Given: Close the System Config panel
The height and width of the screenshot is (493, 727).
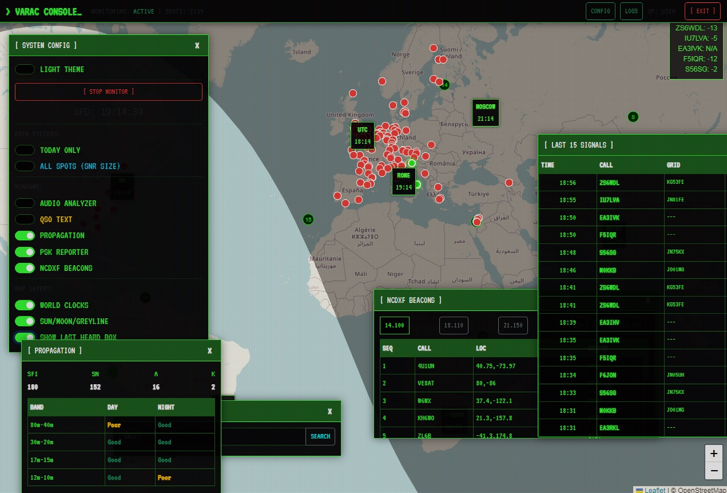Looking at the screenshot, I should (x=197, y=45).
